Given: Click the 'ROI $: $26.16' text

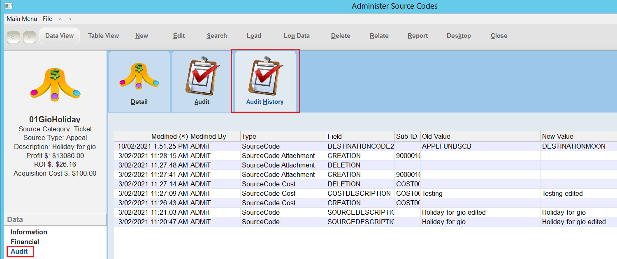Looking at the screenshot, I should (55, 164).
